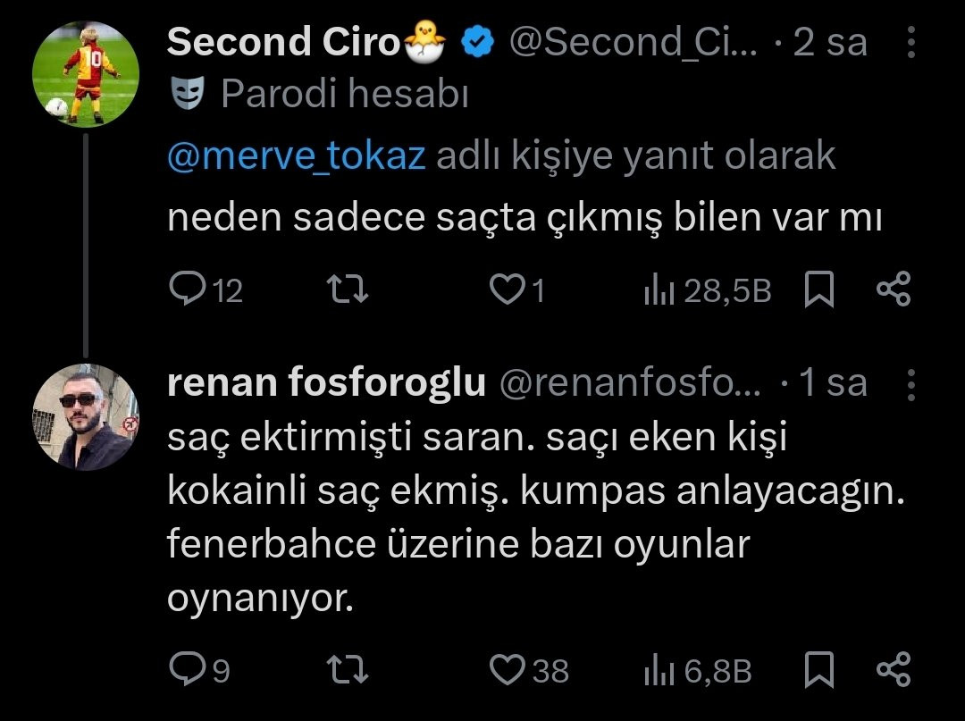This screenshot has height=721, width=965.
Task: Open more options on renan fosforoglu's reply
Action: point(910,383)
